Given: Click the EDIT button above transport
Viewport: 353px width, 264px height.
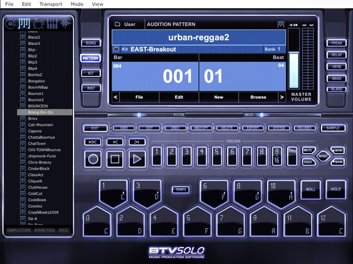Looking at the screenshot, I should [x=95, y=128].
